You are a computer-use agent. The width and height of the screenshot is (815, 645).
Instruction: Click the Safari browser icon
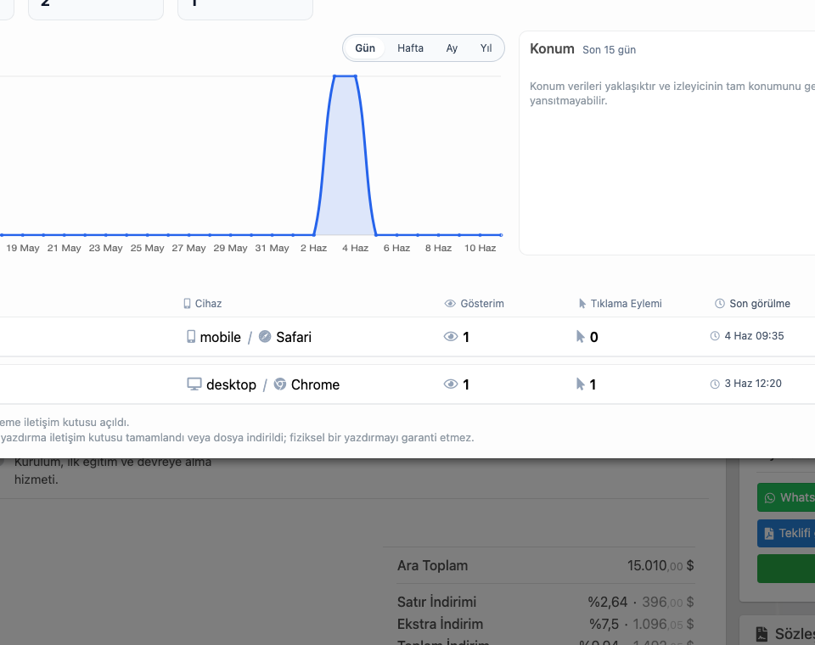[x=265, y=336]
